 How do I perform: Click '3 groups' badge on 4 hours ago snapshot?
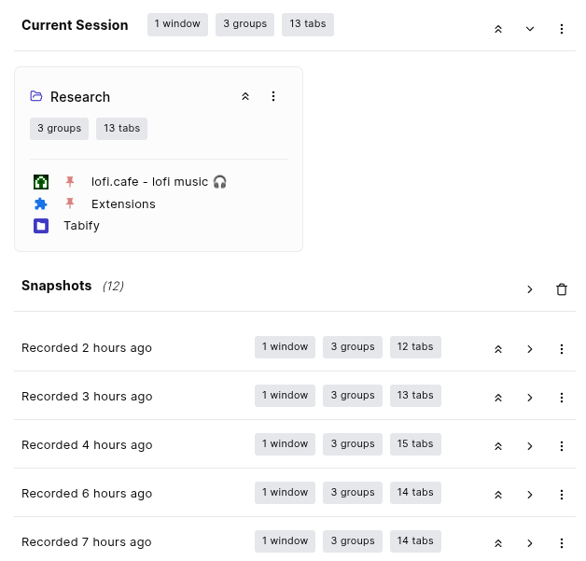[x=353, y=444]
